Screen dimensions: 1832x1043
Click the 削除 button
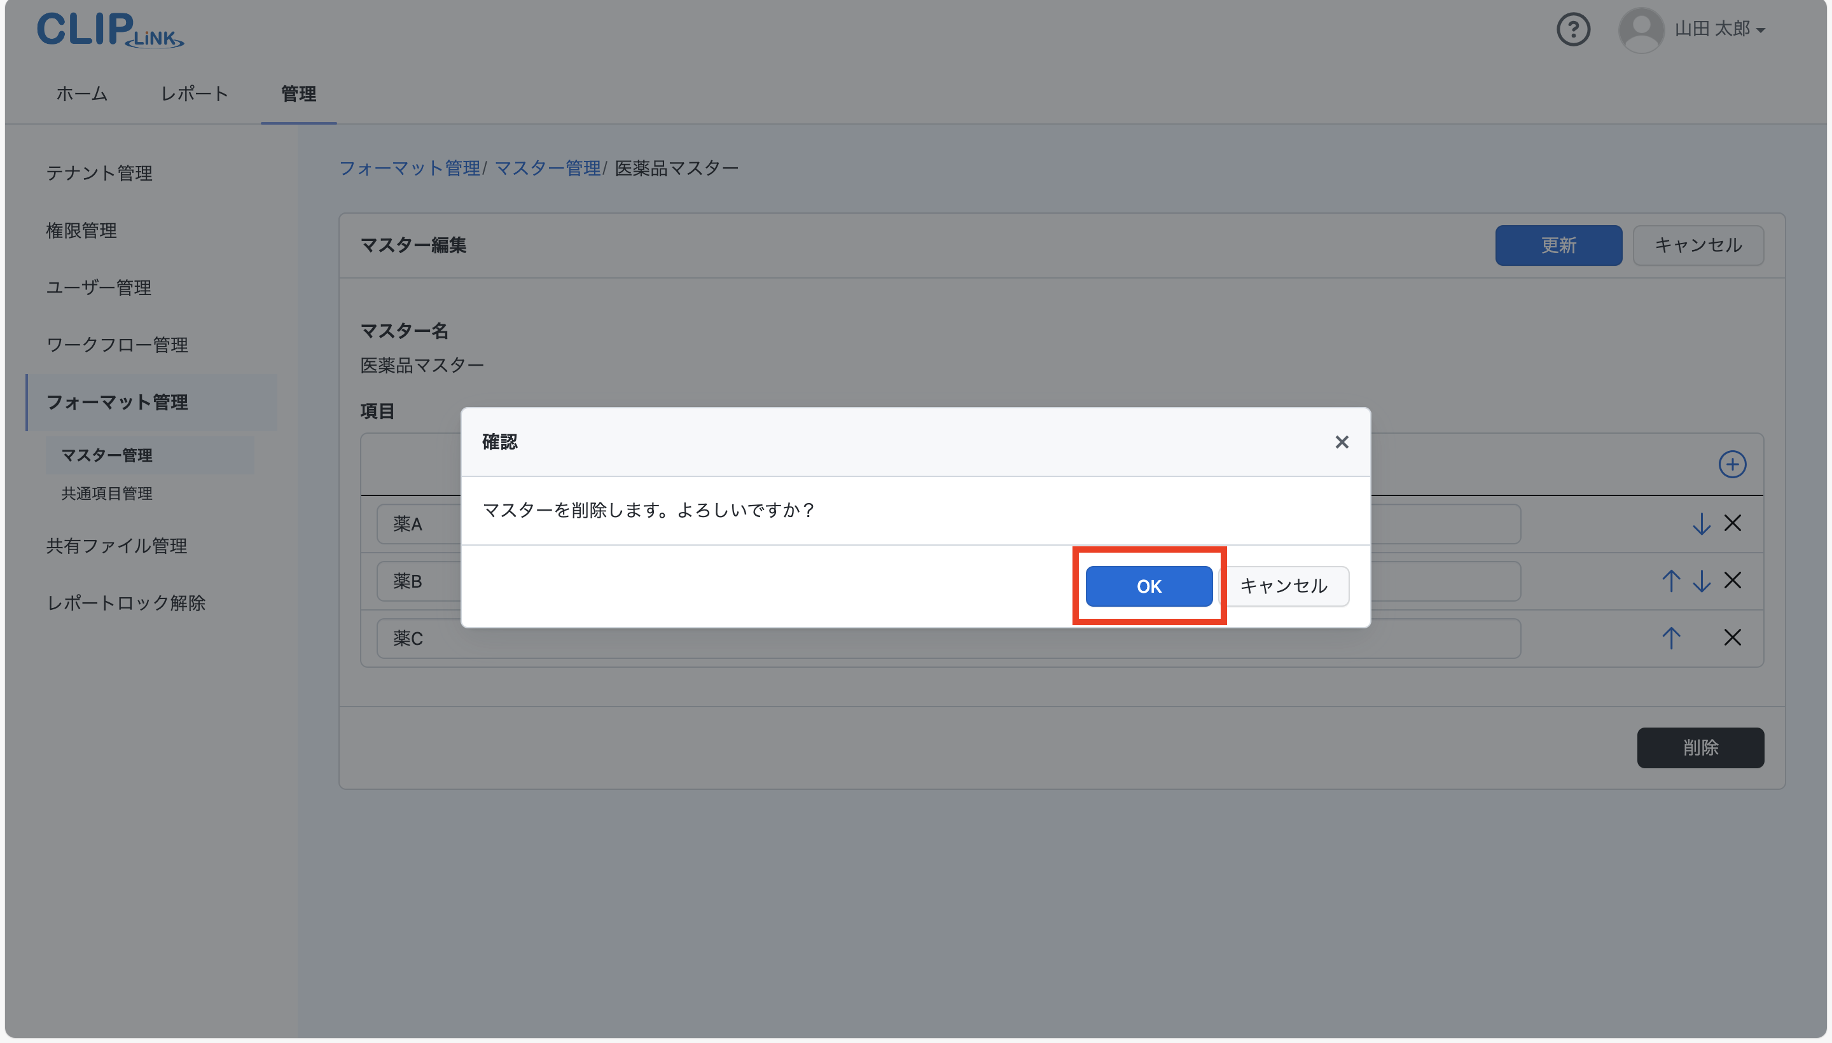coord(1700,747)
